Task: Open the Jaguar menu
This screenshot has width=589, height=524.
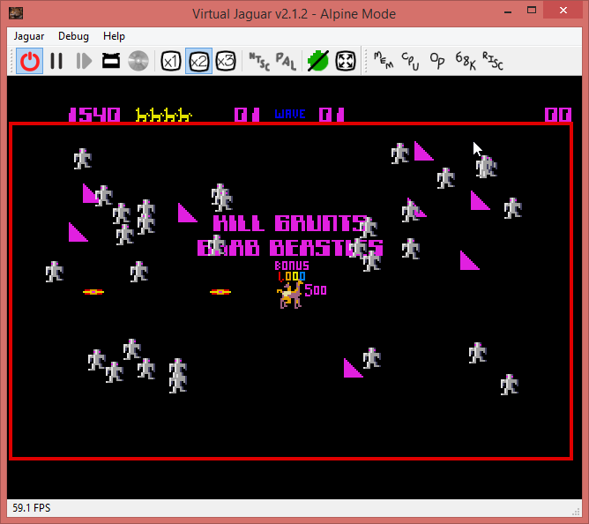Action: click(29, 36)
